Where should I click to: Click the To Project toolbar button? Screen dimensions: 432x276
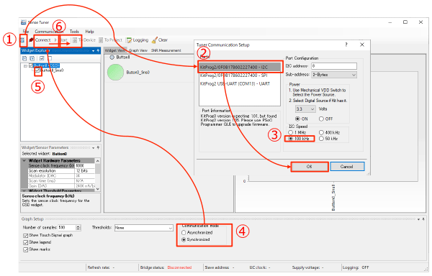tap(110, 40)
